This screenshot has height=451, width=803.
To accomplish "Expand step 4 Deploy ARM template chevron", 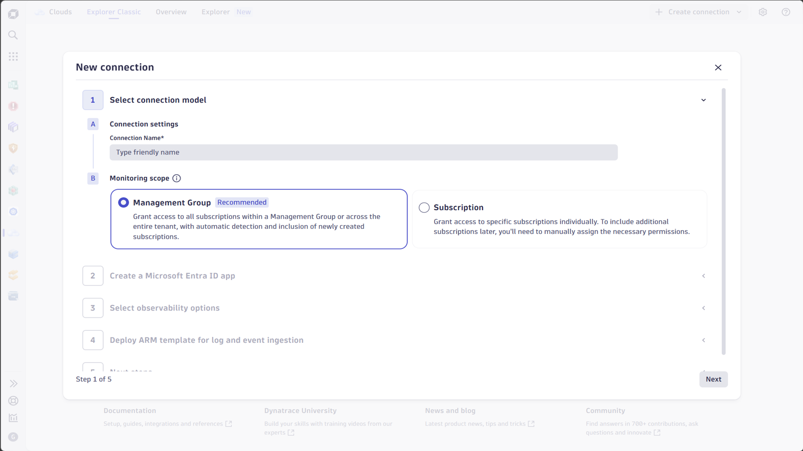I will point(703,340).
